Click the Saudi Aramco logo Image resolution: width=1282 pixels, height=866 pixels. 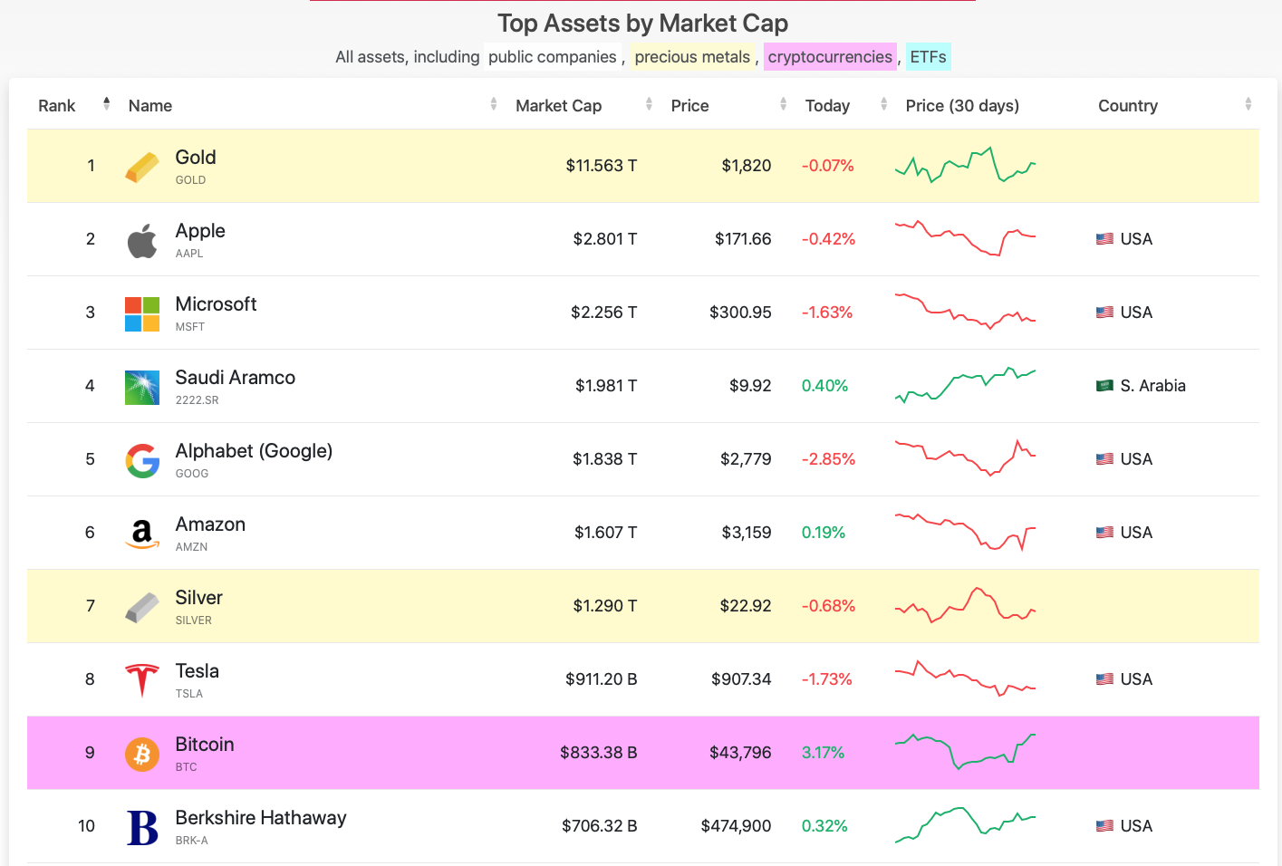pos(142,387)
